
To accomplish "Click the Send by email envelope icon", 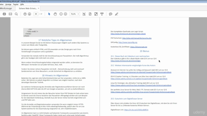I will pos(10,14).
